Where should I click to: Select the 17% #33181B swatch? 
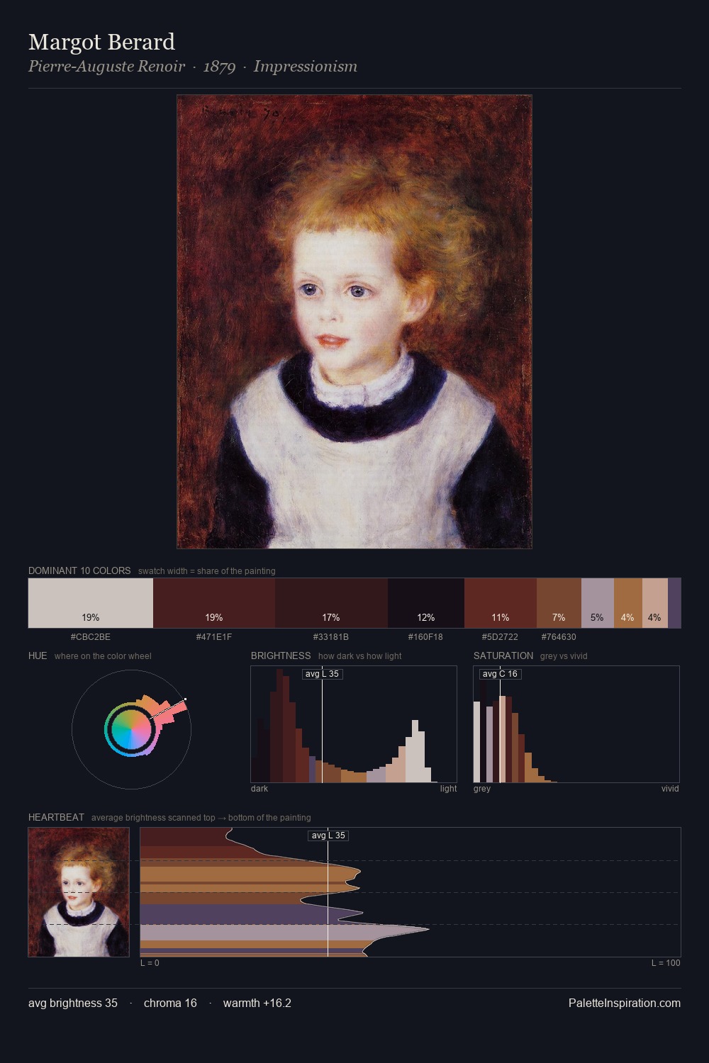(331, 603)
